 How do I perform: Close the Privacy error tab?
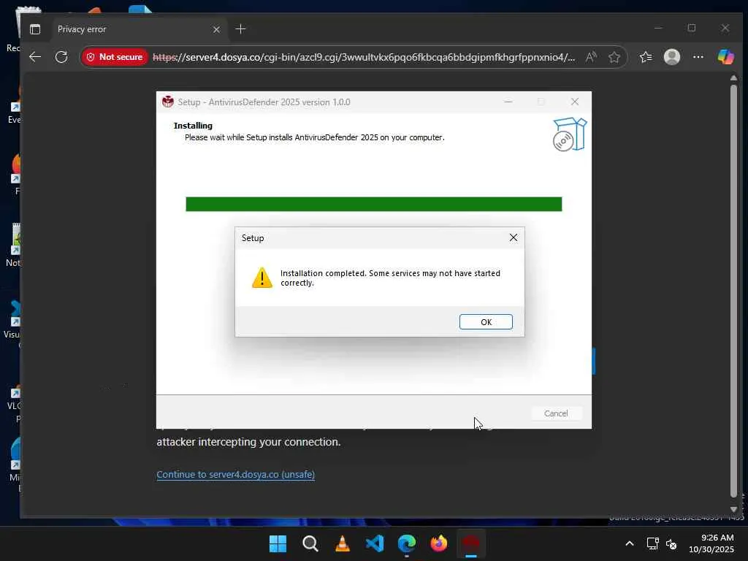coord(216,29)
